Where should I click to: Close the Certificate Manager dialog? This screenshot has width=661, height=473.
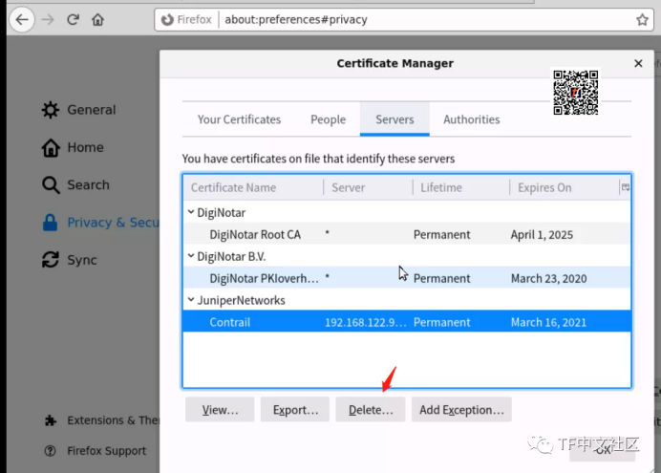[x=638, y=63]
